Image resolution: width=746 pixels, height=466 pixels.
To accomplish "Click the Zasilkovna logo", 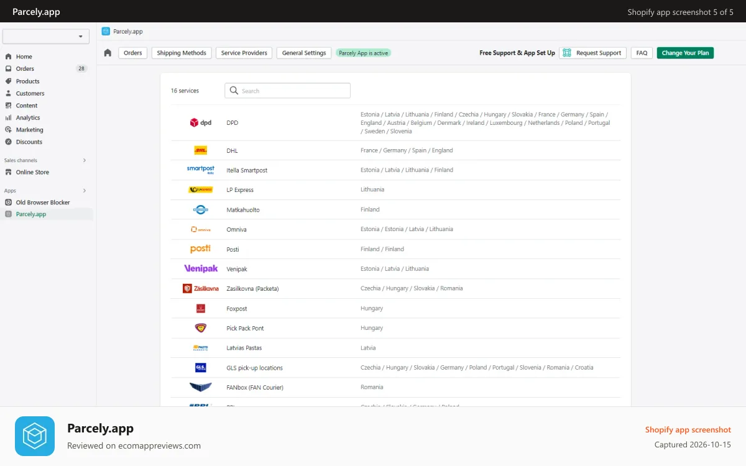I will click(201, 288).
